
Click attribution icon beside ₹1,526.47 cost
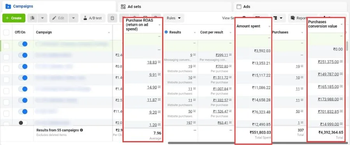click(230, 111)
